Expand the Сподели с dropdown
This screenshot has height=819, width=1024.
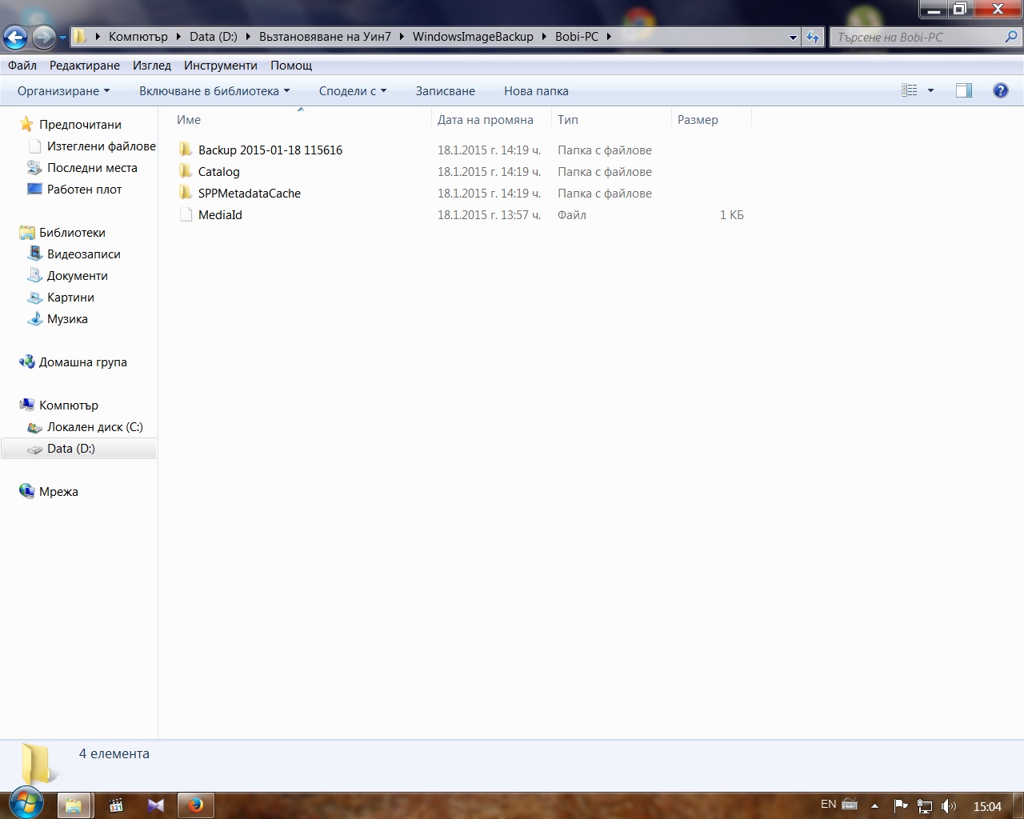coord(352,90)
